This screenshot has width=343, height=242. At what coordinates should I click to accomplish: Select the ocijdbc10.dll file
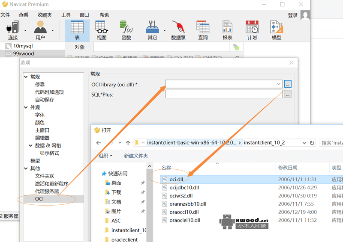tap(184, 187)
